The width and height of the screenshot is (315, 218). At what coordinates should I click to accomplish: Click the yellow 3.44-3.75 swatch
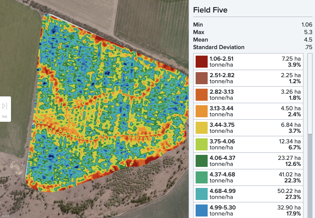(x=202, y=128)
